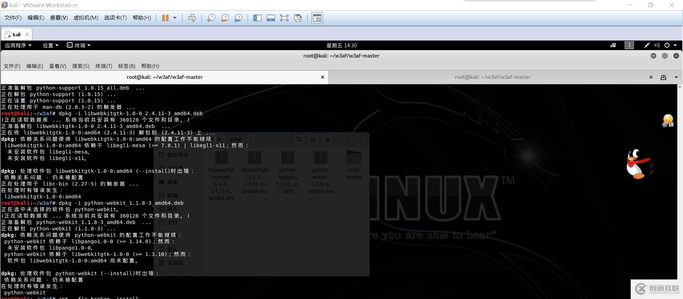This screenshot has height=299, width=683.
Task: Revert the VM to its previous snapshot
Action: tap(224, 18)
